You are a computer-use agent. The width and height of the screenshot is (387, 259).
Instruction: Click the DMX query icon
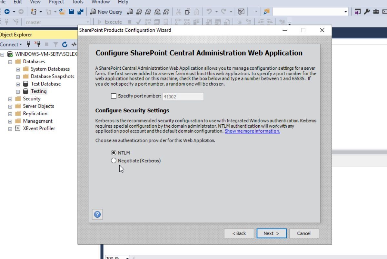point(148,12)
